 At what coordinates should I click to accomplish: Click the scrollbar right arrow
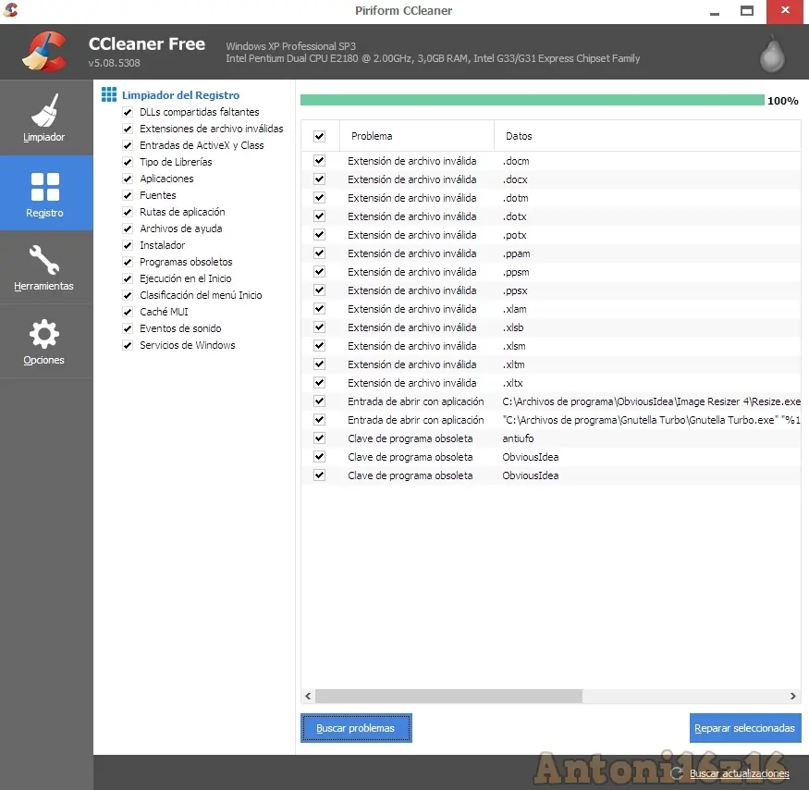793,696
